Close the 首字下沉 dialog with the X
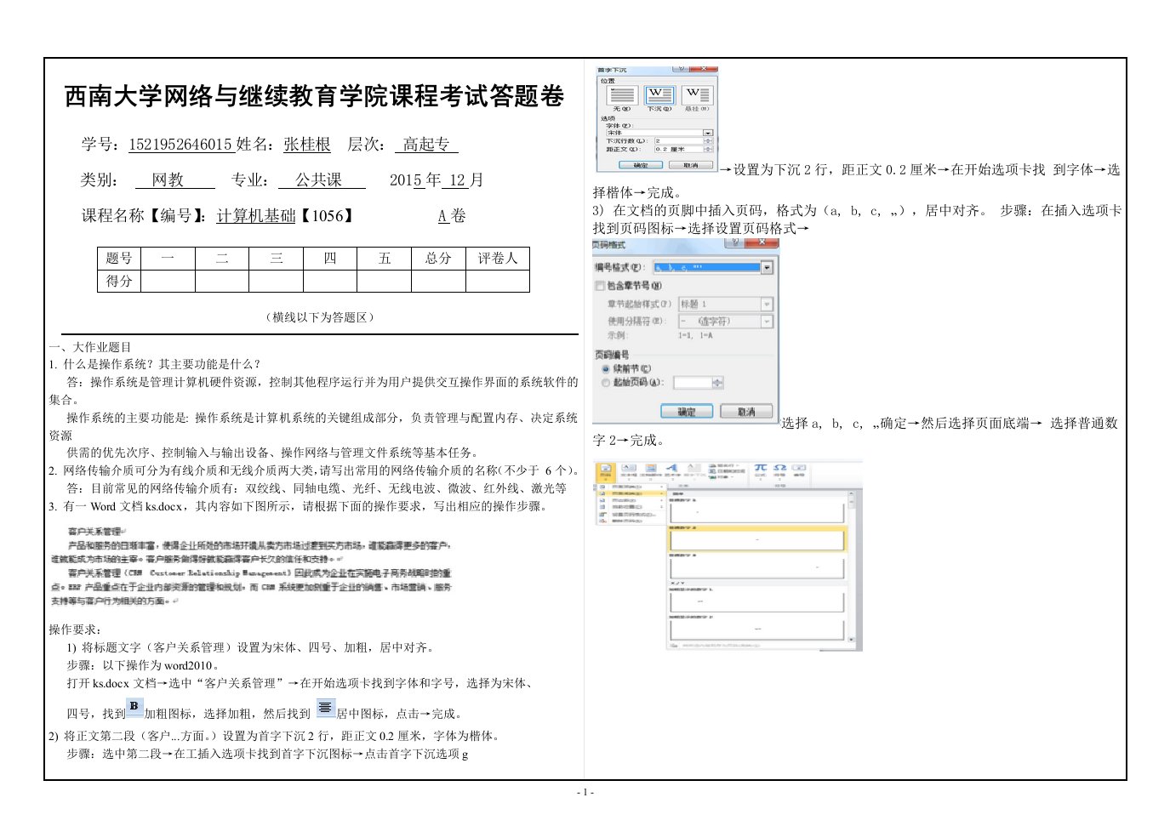 [704, 69]
